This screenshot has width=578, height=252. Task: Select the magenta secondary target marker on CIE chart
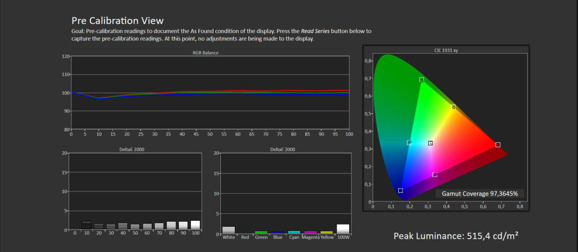tap(434, 174)
